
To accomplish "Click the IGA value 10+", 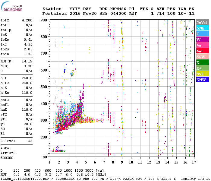I will [x=182, y=14].
